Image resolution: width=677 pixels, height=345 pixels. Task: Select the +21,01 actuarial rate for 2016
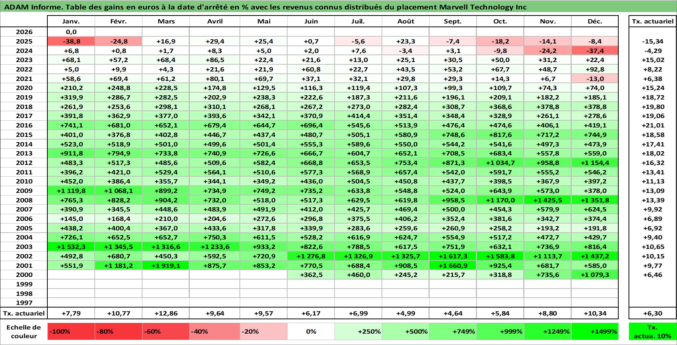(x=652, y=125)
